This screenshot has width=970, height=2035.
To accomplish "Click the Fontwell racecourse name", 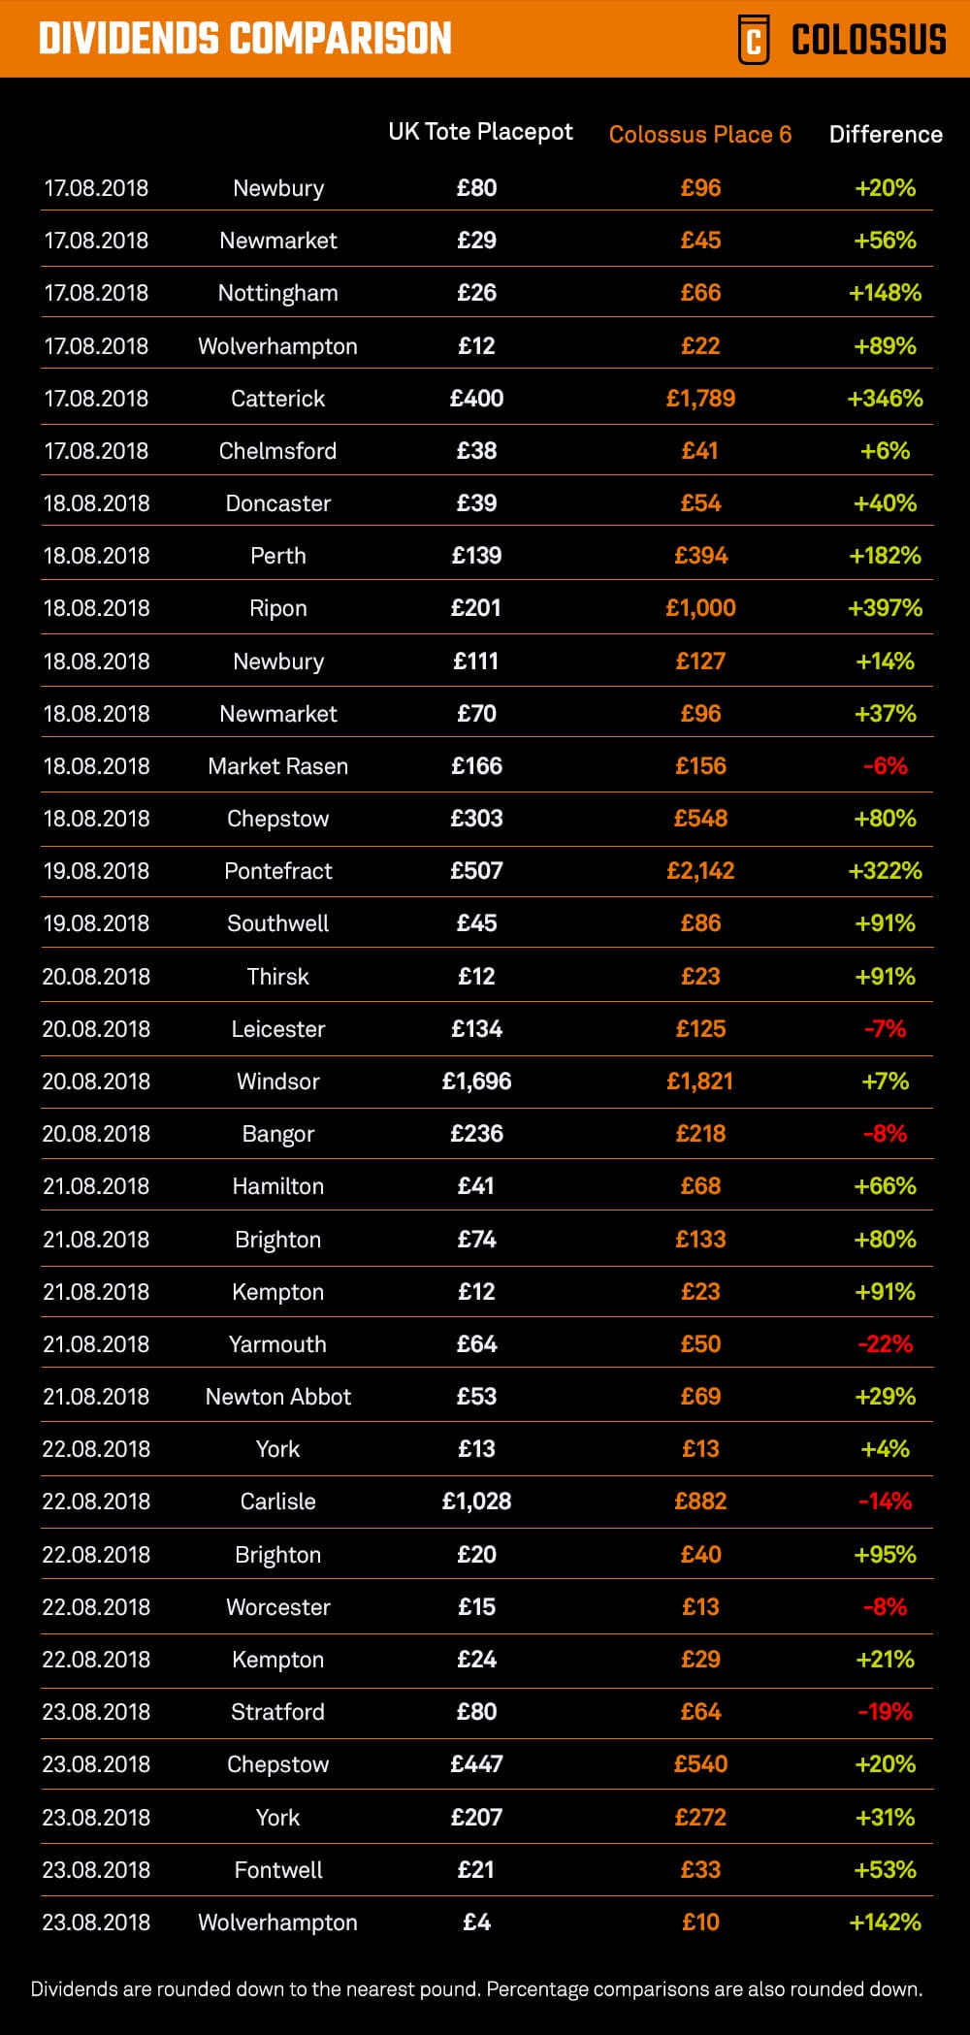I will (x=277, y=1870).
